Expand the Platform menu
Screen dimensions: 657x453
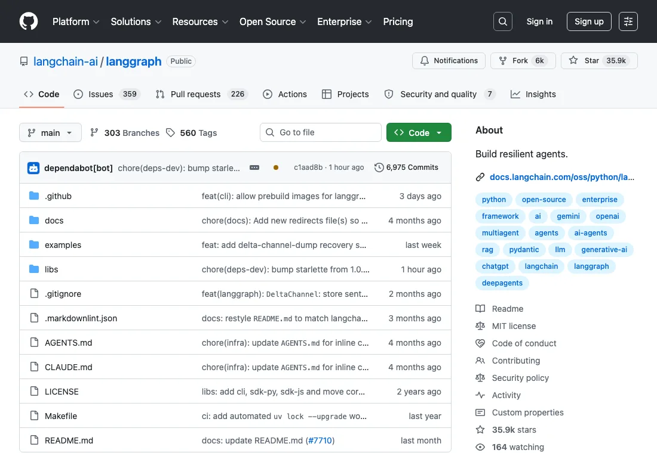[76, 21]
